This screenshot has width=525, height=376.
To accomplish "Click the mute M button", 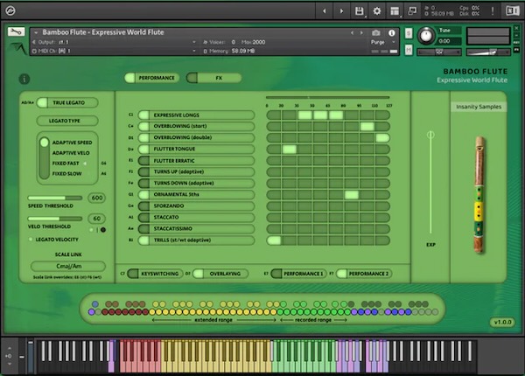I will click(409, 50).
